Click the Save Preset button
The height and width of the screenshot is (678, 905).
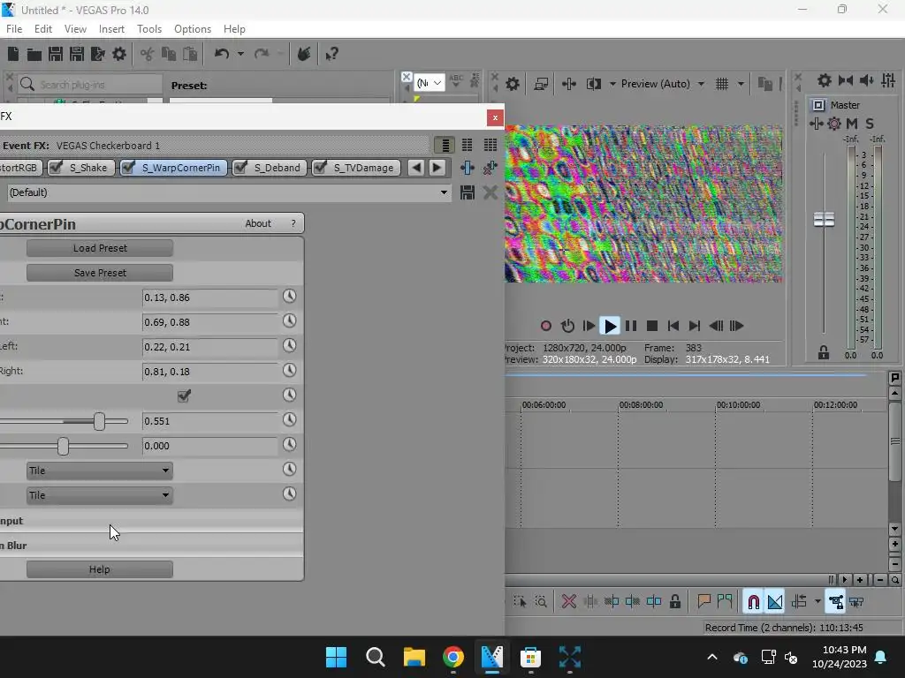(x=99, y=273)
